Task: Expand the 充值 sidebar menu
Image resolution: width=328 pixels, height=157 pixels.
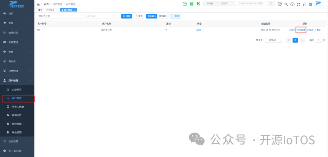Action: pos(17,23)
